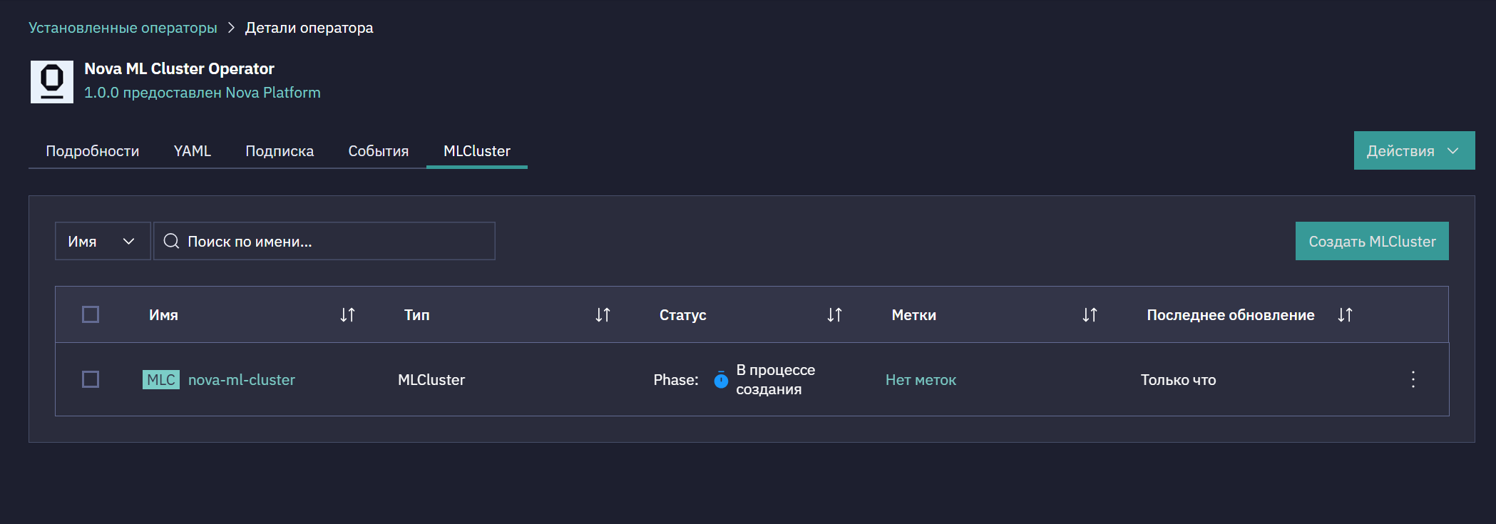Expand the Действия actions dropdown
The image size is (1496, 524).
pyautogui.click(x=1414, y=150)
